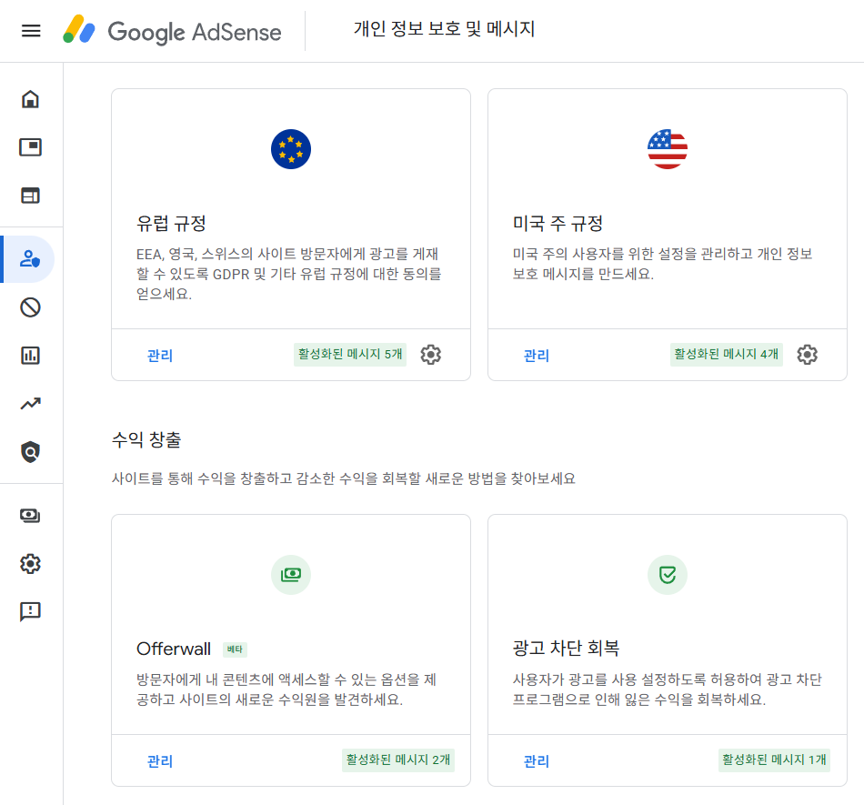Click 관리 on the 광고 차단 회복 card
The height and width of the screenshot is (805, 864).
tap(537, 761)
